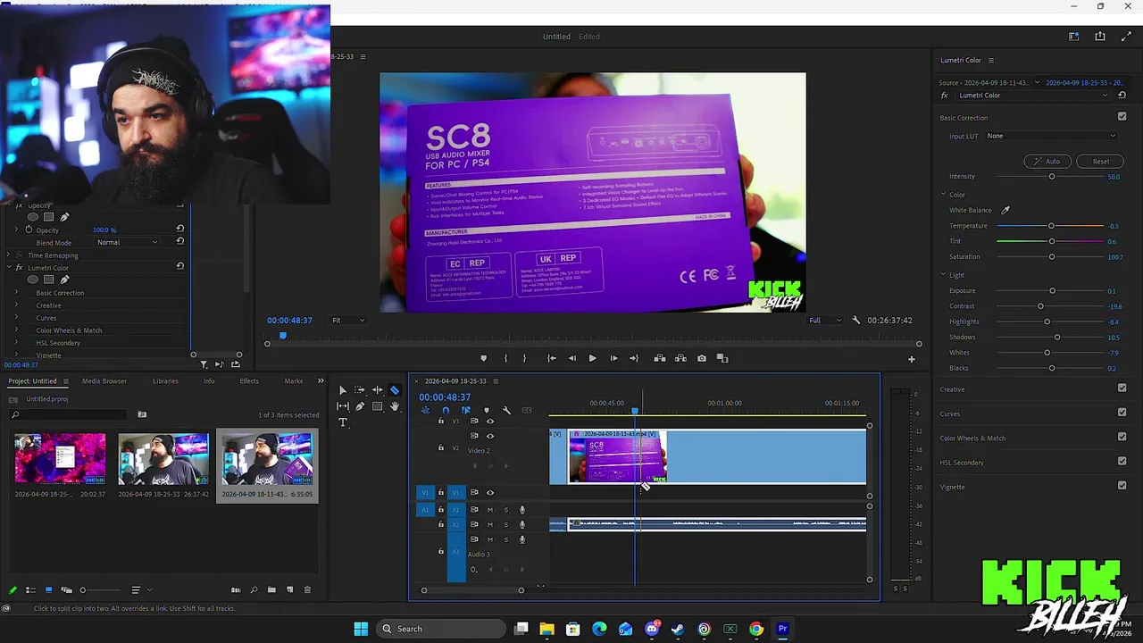Toggle linked selection in timeline
1143x643 pixels.
(x=465, y=411)
